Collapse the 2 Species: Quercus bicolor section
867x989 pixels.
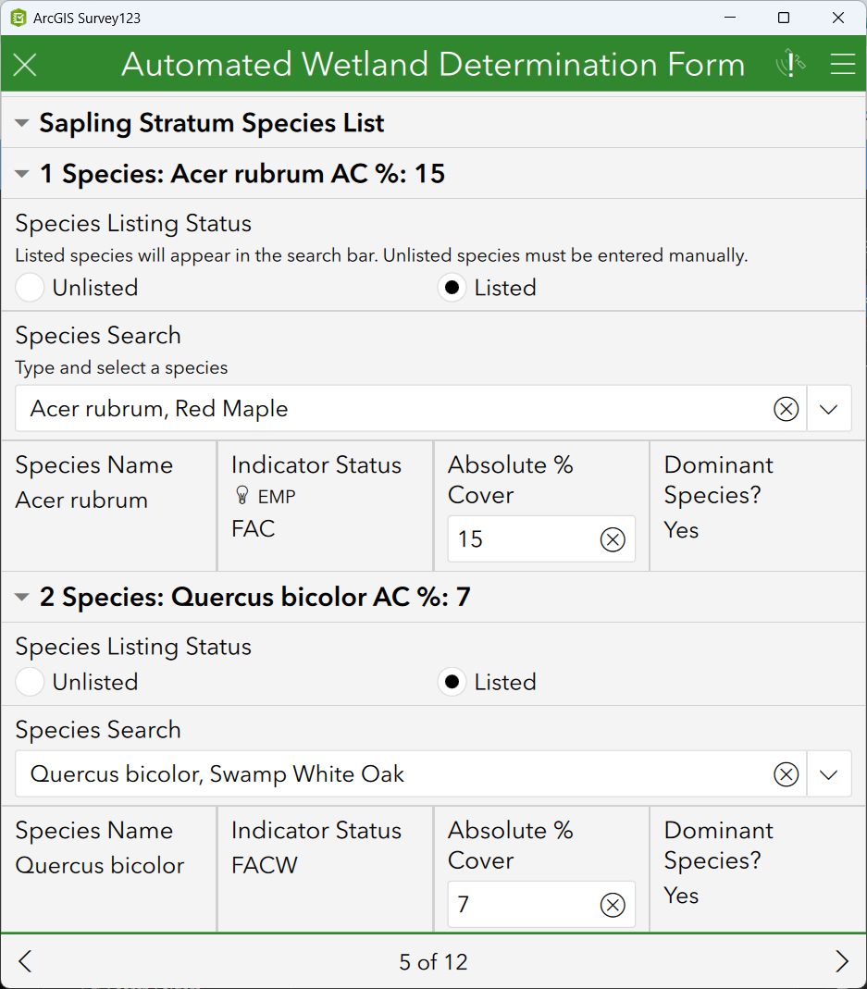22,598
